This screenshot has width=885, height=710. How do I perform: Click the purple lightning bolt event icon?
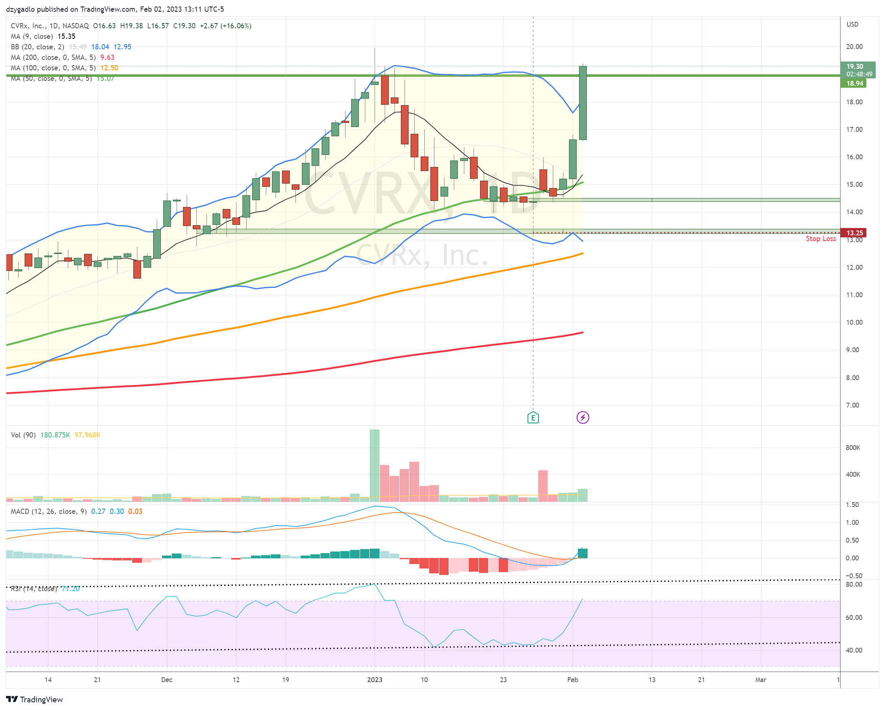click(x=582, y=418)
